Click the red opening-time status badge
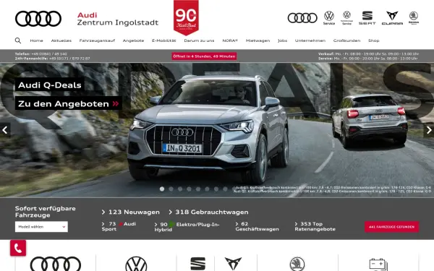Image resolution: width=434 pixels, height=271 pixels. (204, 56)
